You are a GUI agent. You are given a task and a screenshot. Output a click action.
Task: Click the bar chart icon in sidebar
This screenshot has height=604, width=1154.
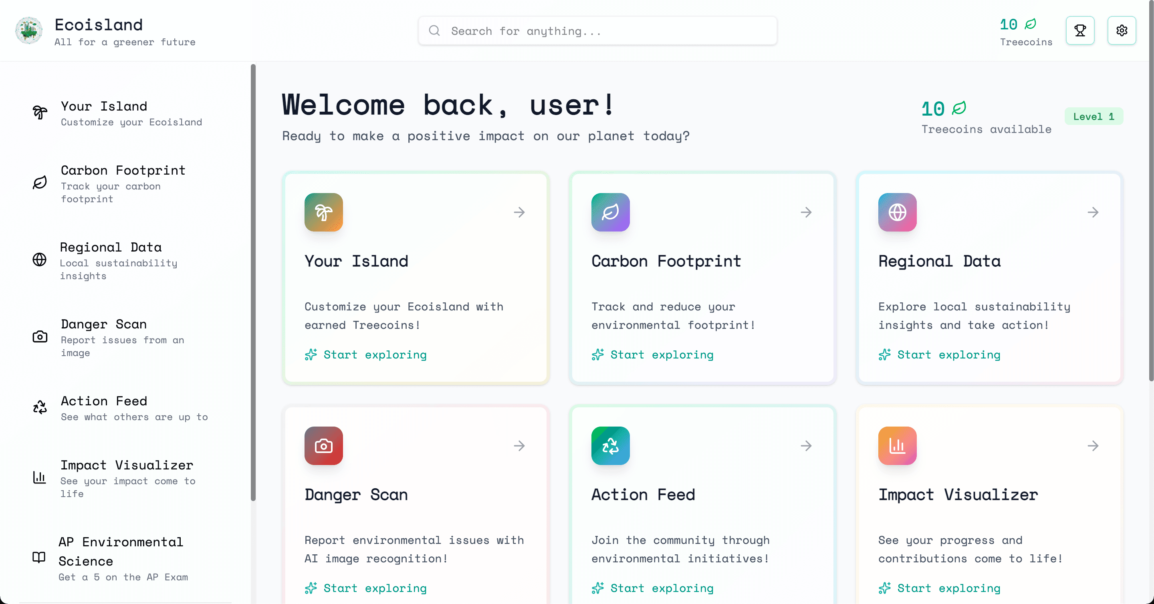[39, 477]
